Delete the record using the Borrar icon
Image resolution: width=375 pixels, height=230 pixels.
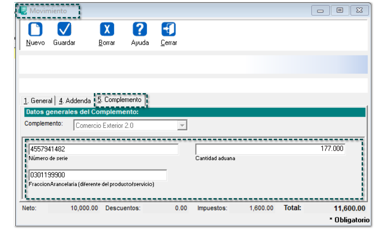coord(107,29)
